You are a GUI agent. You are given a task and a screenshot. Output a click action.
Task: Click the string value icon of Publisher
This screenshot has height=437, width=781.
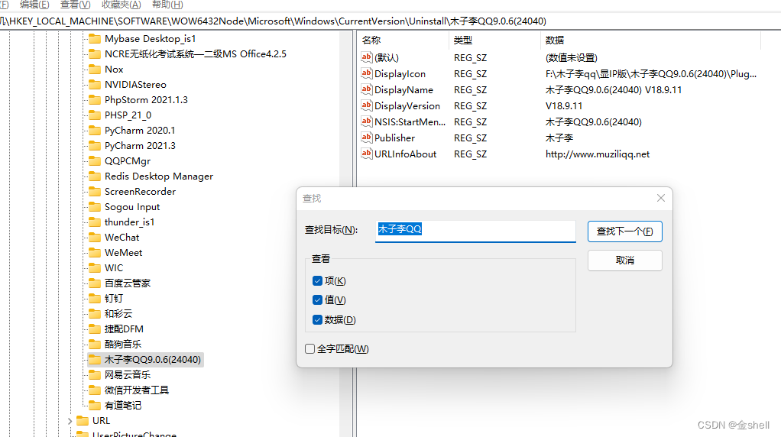tap(367, 138)
